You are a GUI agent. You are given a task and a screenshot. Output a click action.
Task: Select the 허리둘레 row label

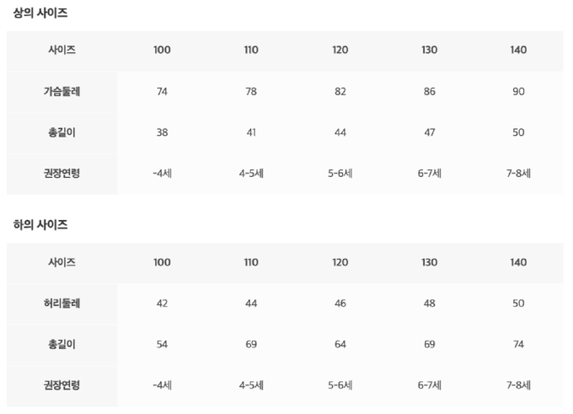click(62, 303)
